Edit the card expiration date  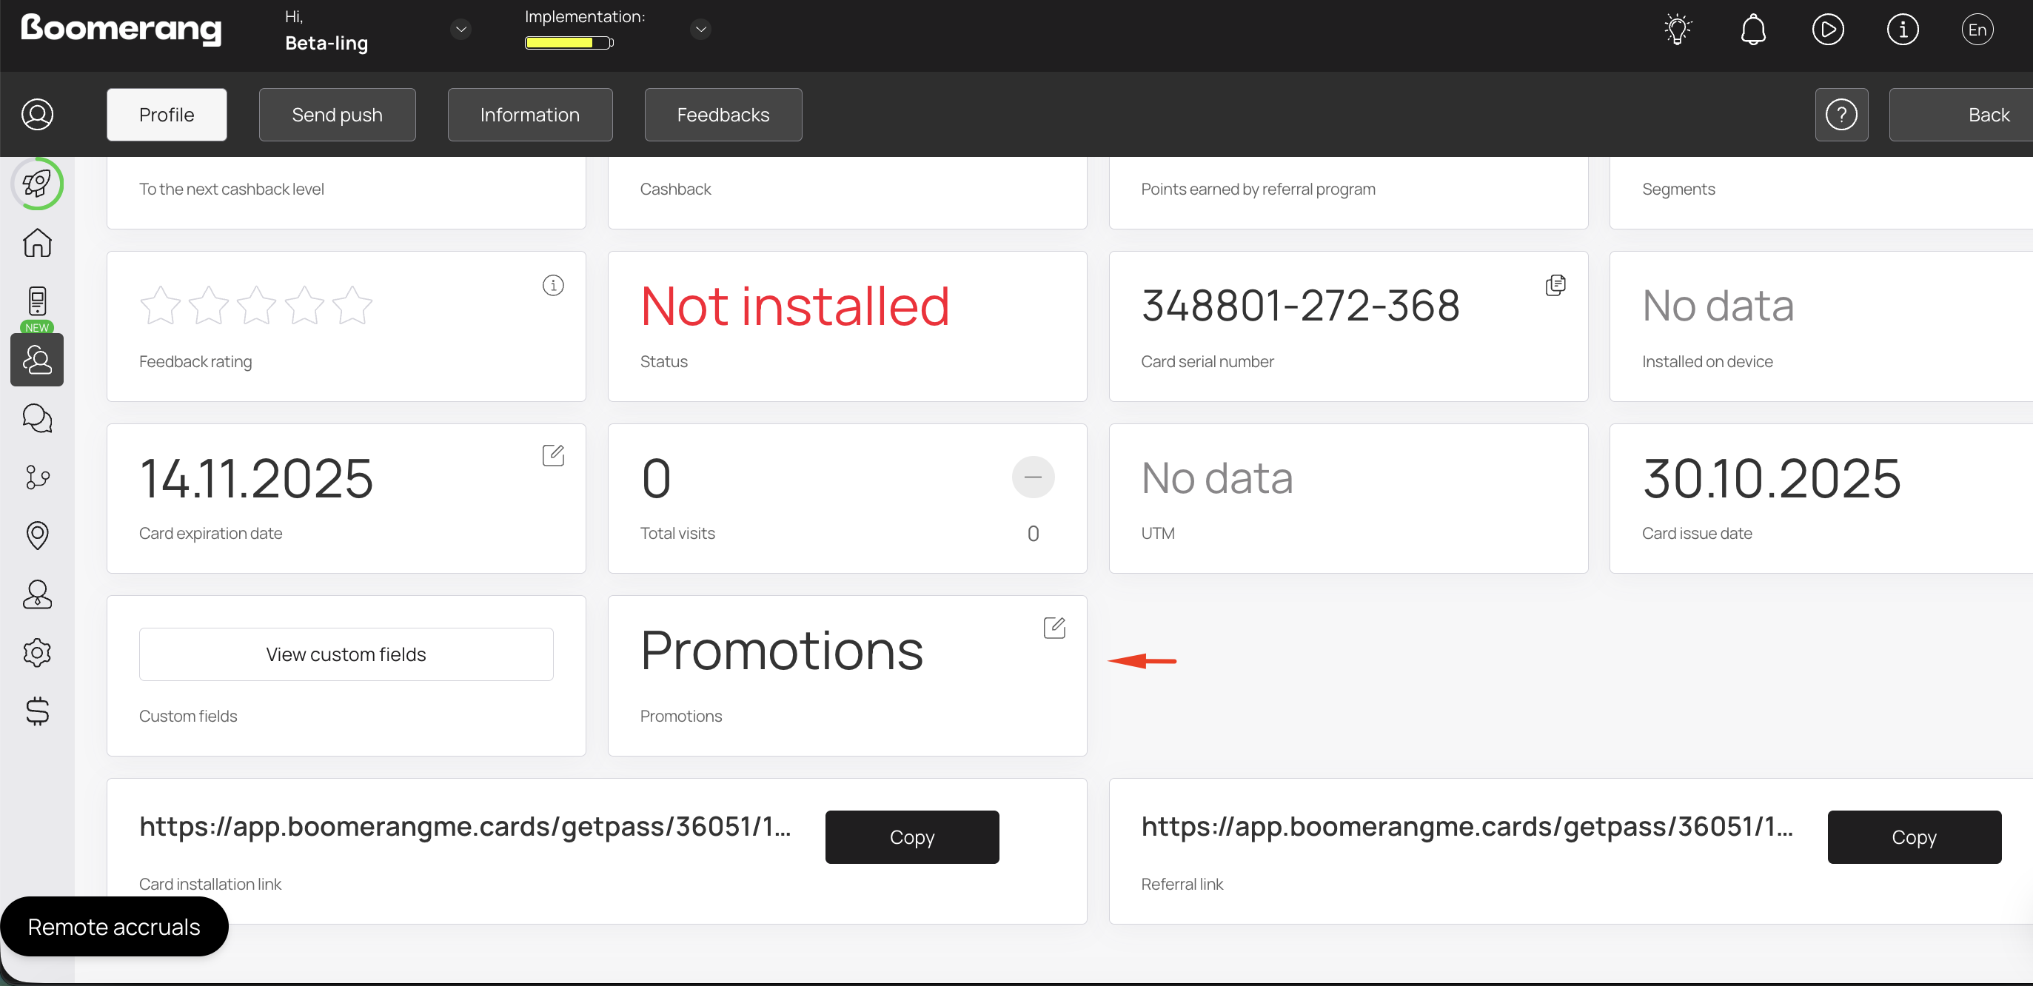pos(553,455)
